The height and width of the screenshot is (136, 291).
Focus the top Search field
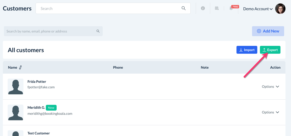coord(113,8)
